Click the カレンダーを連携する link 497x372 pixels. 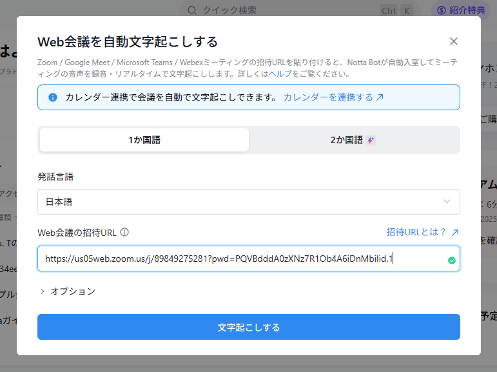(327, 97)
